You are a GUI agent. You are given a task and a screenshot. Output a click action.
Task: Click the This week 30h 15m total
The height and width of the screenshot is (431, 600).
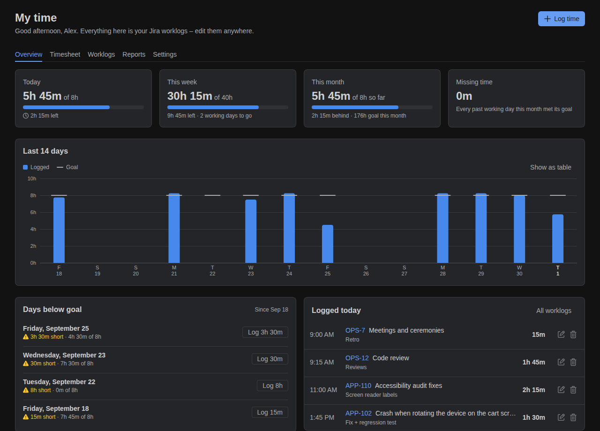point(190,96)
